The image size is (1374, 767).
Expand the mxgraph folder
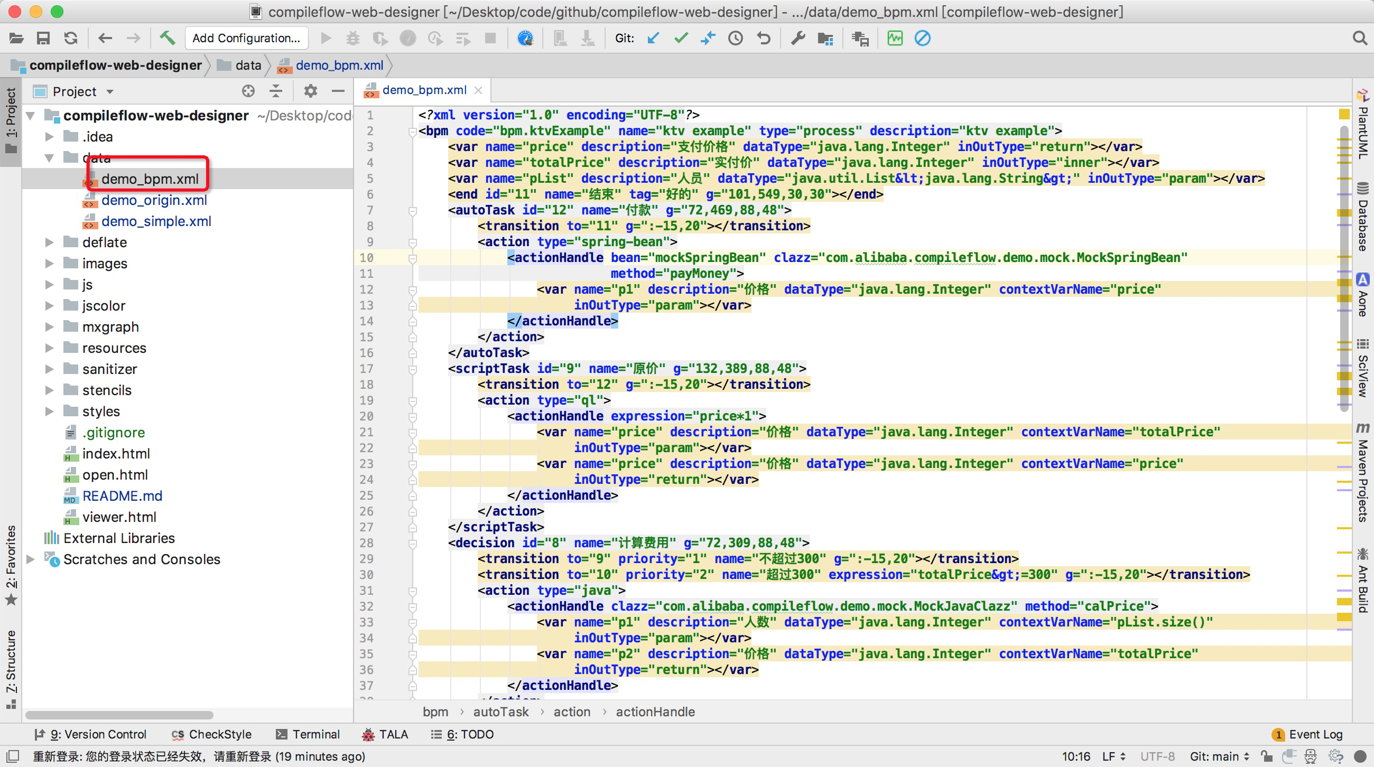(x=49, y=327)
